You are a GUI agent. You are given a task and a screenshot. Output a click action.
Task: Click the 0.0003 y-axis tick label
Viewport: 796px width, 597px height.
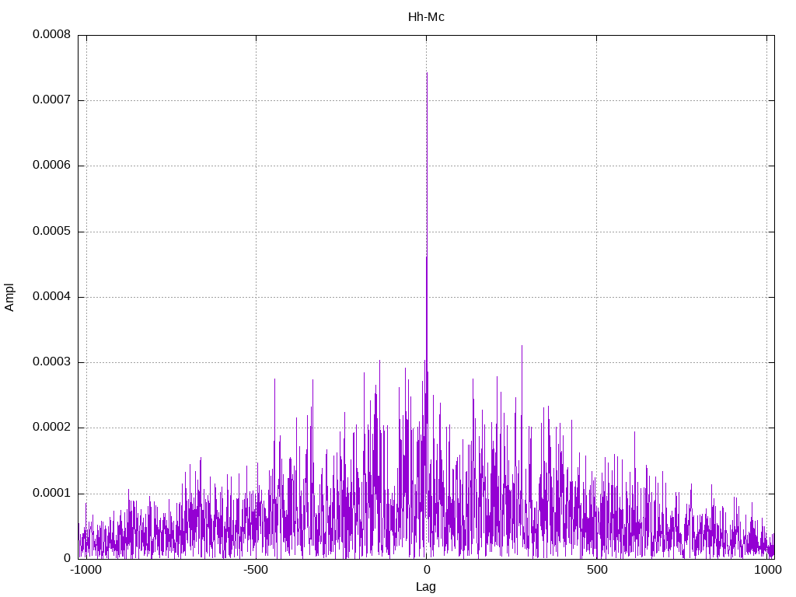[x=51, y=362]
